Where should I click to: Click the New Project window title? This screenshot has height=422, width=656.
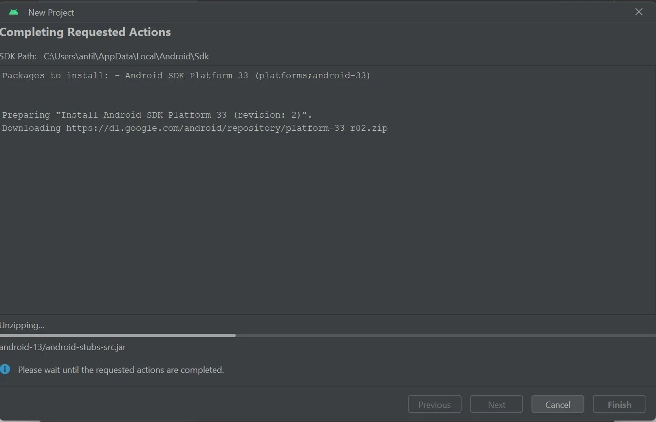(x=51, y=13)
